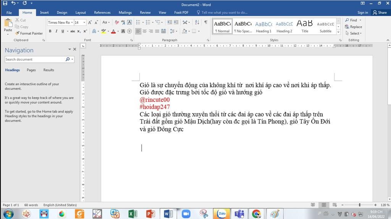Click Format Painter brush
This screenshot has width=391, height=219.
[29, 33]
